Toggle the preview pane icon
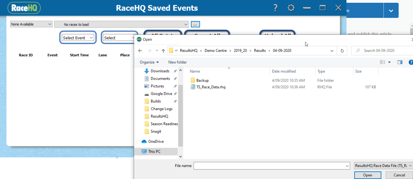413x179 pixels. click(400, 62)
